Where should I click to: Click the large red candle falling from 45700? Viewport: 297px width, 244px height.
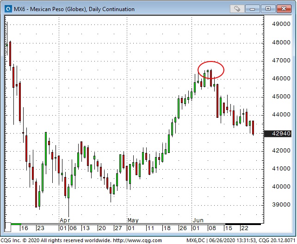pyautogui.click(x=217, y=101)
